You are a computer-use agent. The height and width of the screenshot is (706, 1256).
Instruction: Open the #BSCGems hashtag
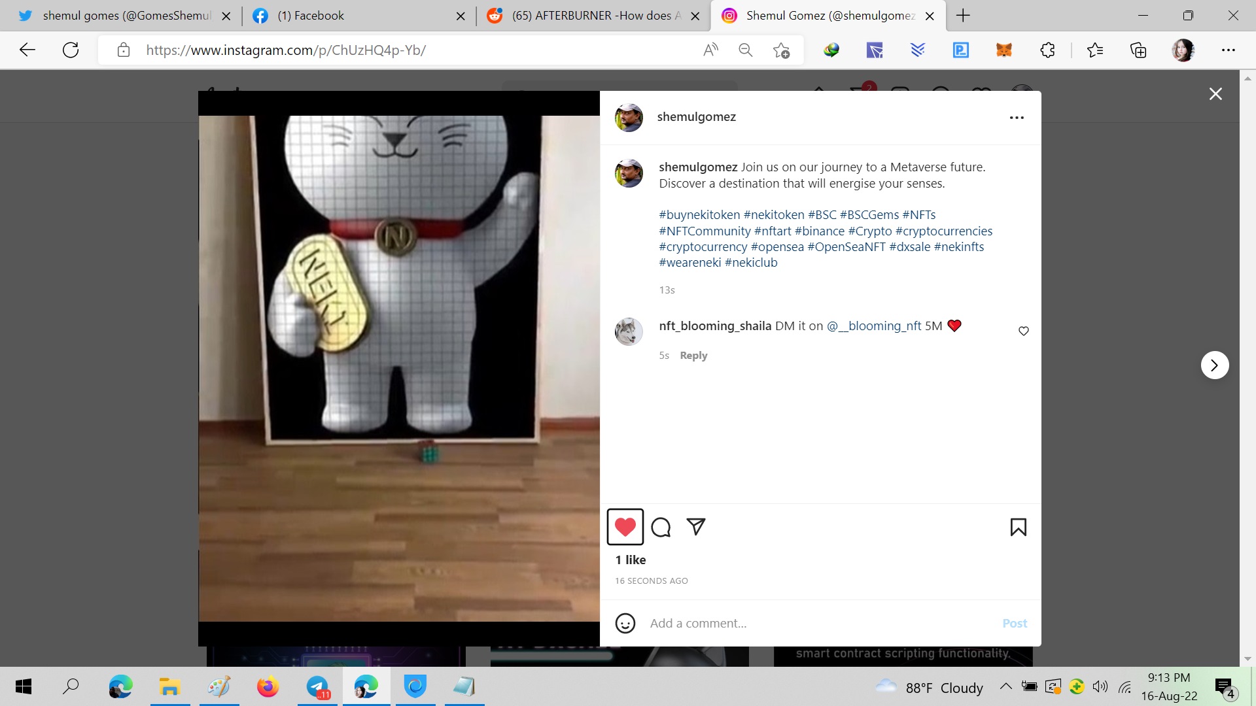pyautogui.click(x=869, y=215)
